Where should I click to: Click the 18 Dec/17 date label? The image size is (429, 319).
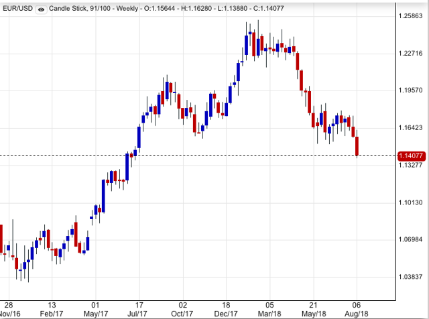pos(226,310)
